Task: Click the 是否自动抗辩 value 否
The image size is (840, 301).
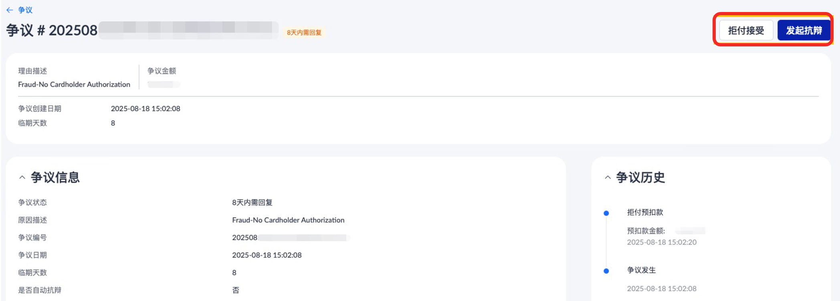Action: pos(236,290)
